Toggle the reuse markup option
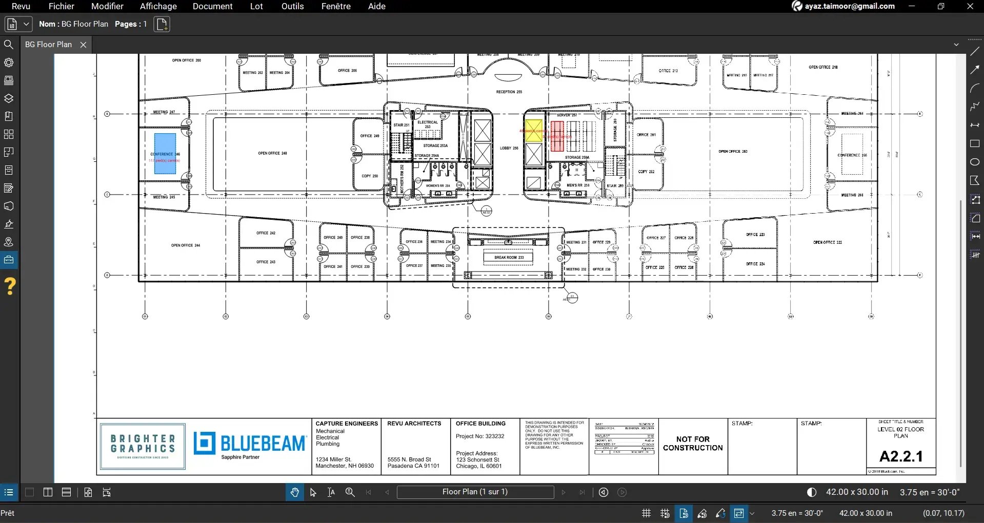 tap(739, 513)
